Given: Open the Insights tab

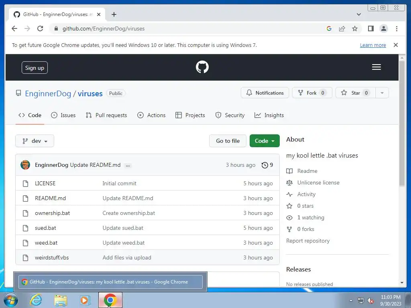Looking at the screenshot, I should click(x=269, y=115).
